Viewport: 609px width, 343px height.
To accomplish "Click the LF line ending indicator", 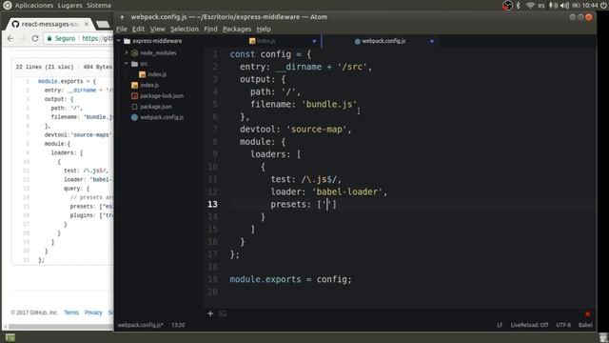I will pyautogui.click(x=500, y=325).
